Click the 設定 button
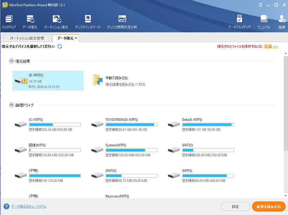The width and height of the screenshot is (288, 215). pos(235,207)
